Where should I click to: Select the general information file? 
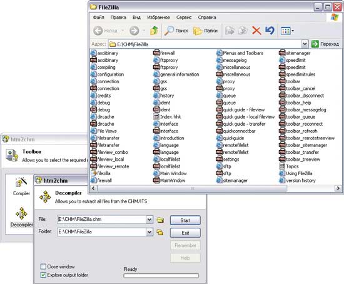point(176,74)
